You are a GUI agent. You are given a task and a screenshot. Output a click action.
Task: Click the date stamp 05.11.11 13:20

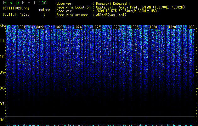coord(16,14)
